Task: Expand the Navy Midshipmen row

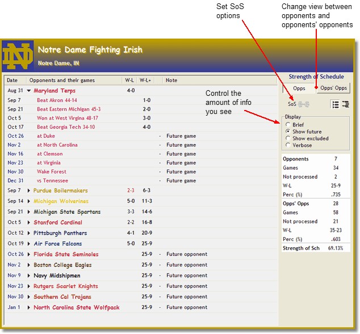Action: pyautogui.click(x=29, y=276)
